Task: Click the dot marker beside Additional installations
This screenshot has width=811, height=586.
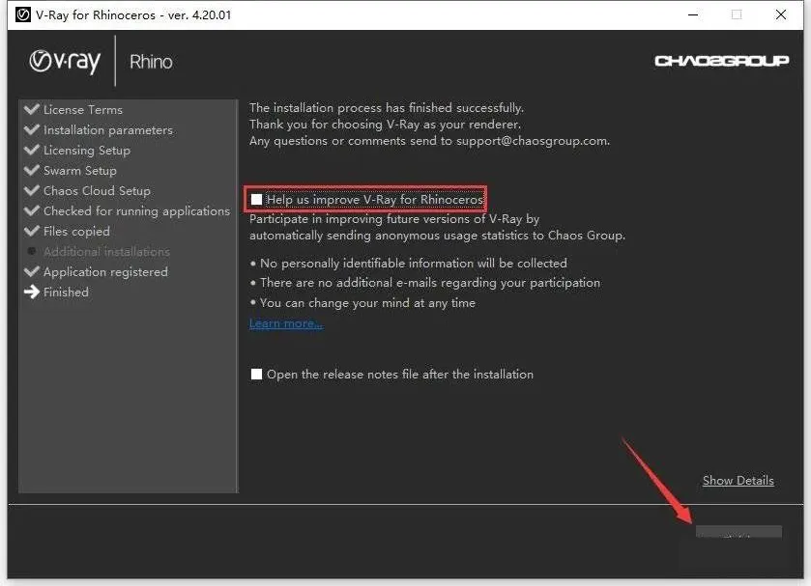Action: coord(32,251)
